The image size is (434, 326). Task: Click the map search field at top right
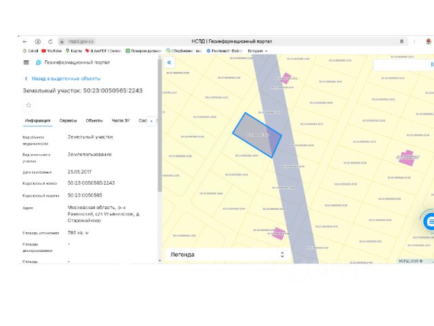point(403,65)
